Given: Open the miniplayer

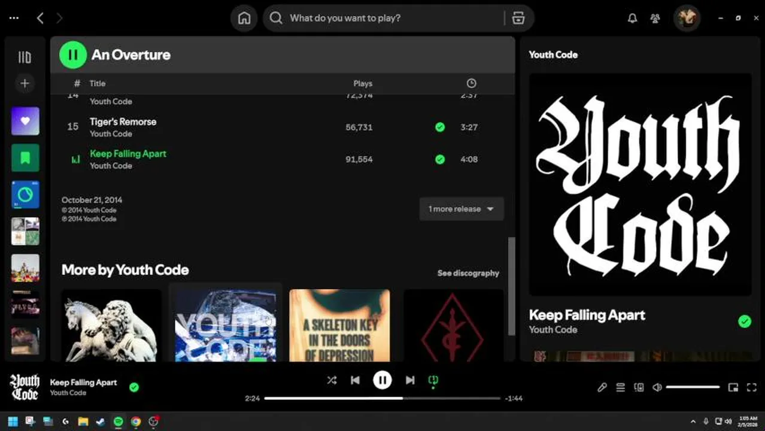Looking at the screenshot, I should click(733, 387).
